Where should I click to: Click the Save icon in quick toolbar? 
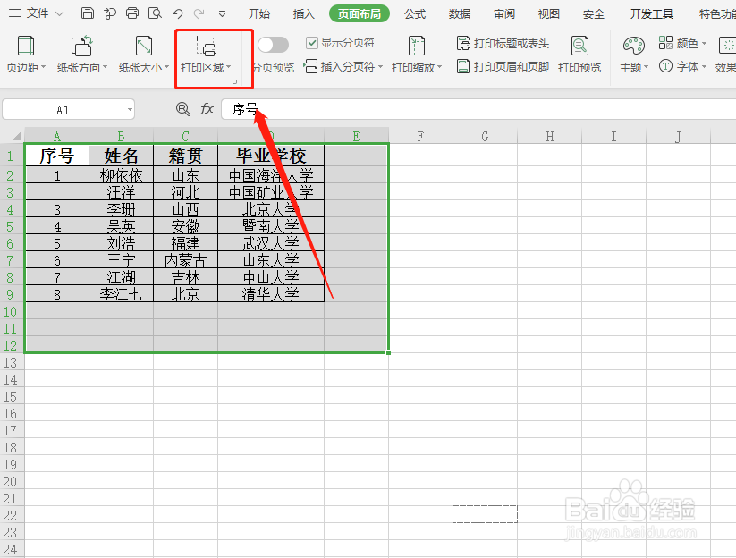(88, 13)
